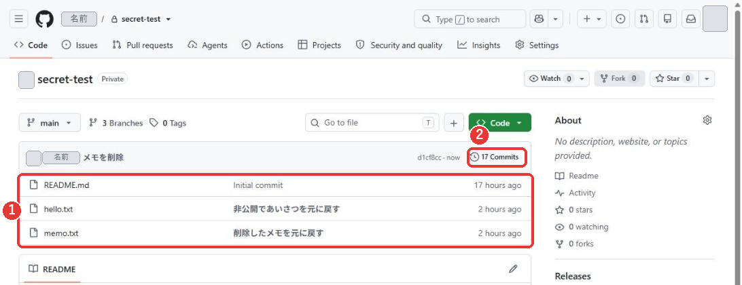The width and height of the screenshot is (742, 285).
Task: Expand the Copilot dropdown arrow
Action: click(556, 19)
